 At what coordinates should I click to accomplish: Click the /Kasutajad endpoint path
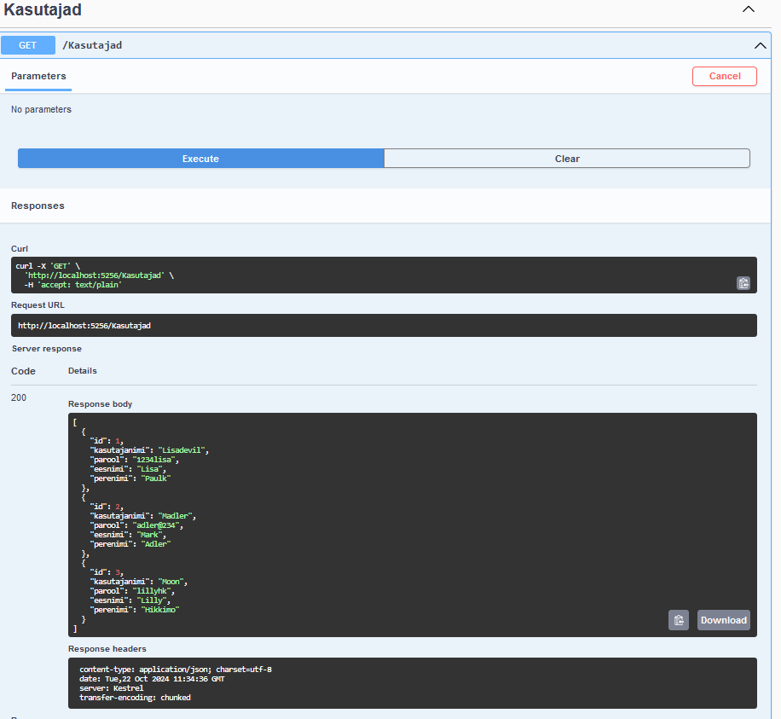[x=92, y=45]
